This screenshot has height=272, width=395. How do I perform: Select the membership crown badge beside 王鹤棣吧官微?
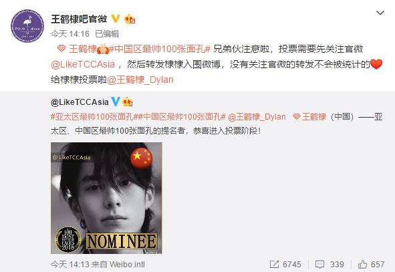[x=130, y=19]
